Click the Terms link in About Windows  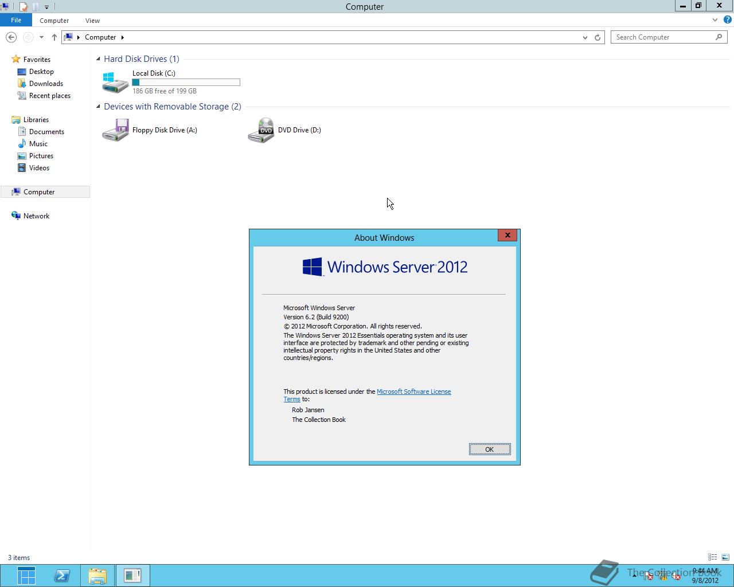[292, 399]
